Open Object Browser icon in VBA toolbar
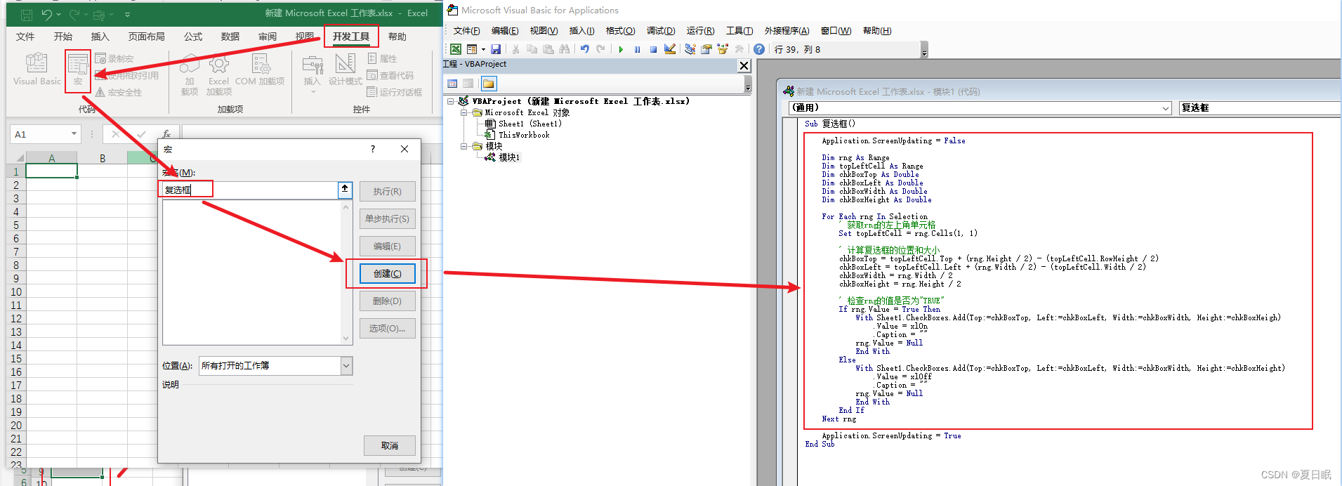 click(x=723, y=49)
